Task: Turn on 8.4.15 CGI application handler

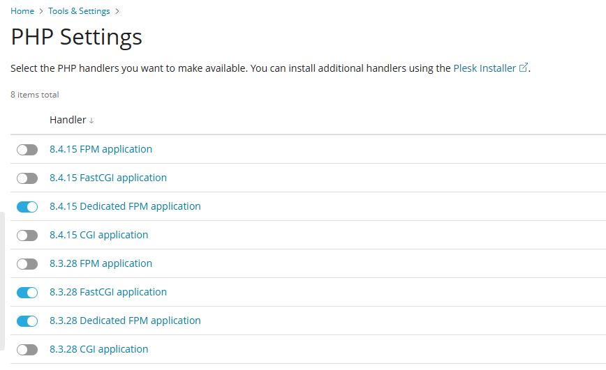Action: [x=27, y=236]
